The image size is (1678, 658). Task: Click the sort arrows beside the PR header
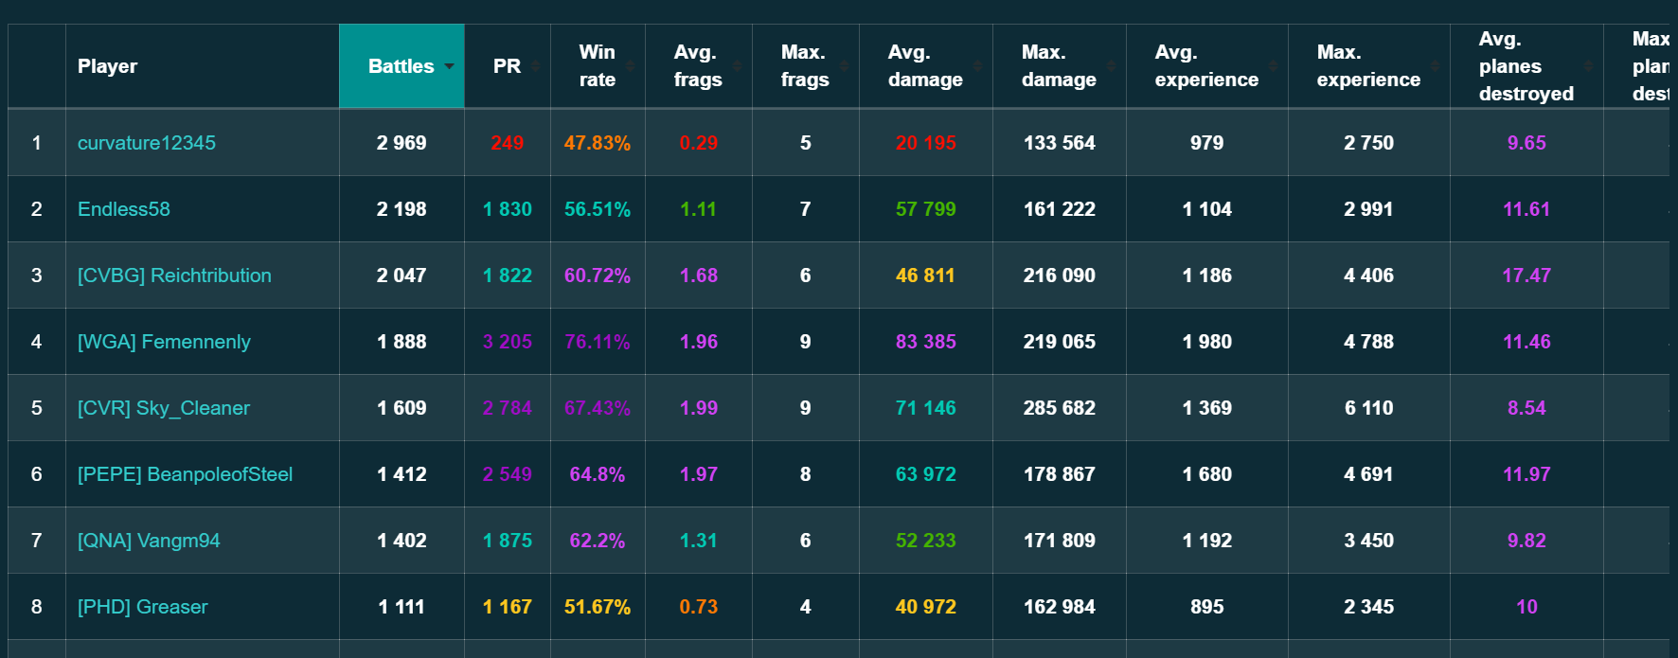tap(536, 66)
